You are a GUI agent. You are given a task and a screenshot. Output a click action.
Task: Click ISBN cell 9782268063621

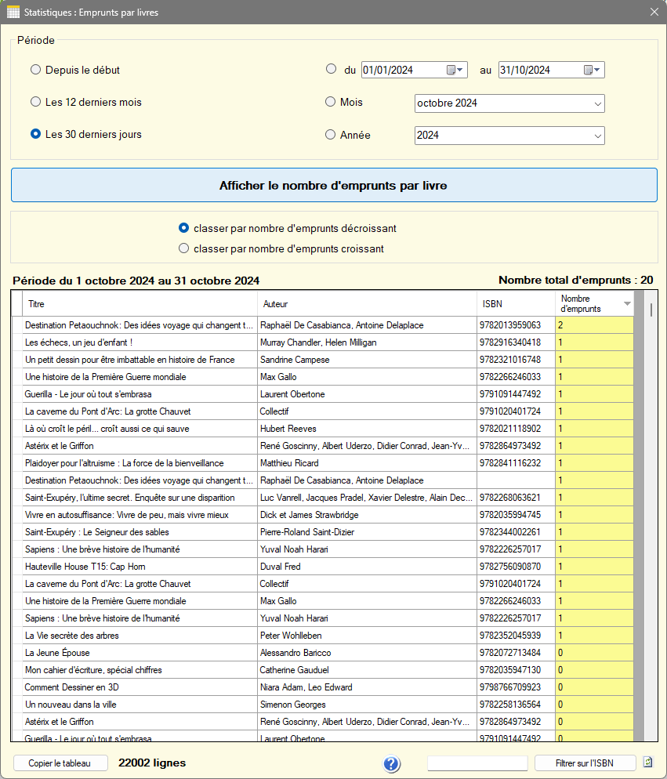click(516, 498)
